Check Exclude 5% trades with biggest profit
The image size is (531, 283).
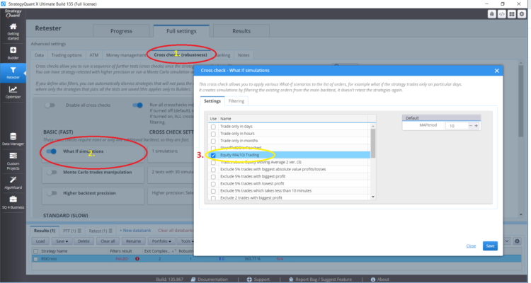[213, 177]
